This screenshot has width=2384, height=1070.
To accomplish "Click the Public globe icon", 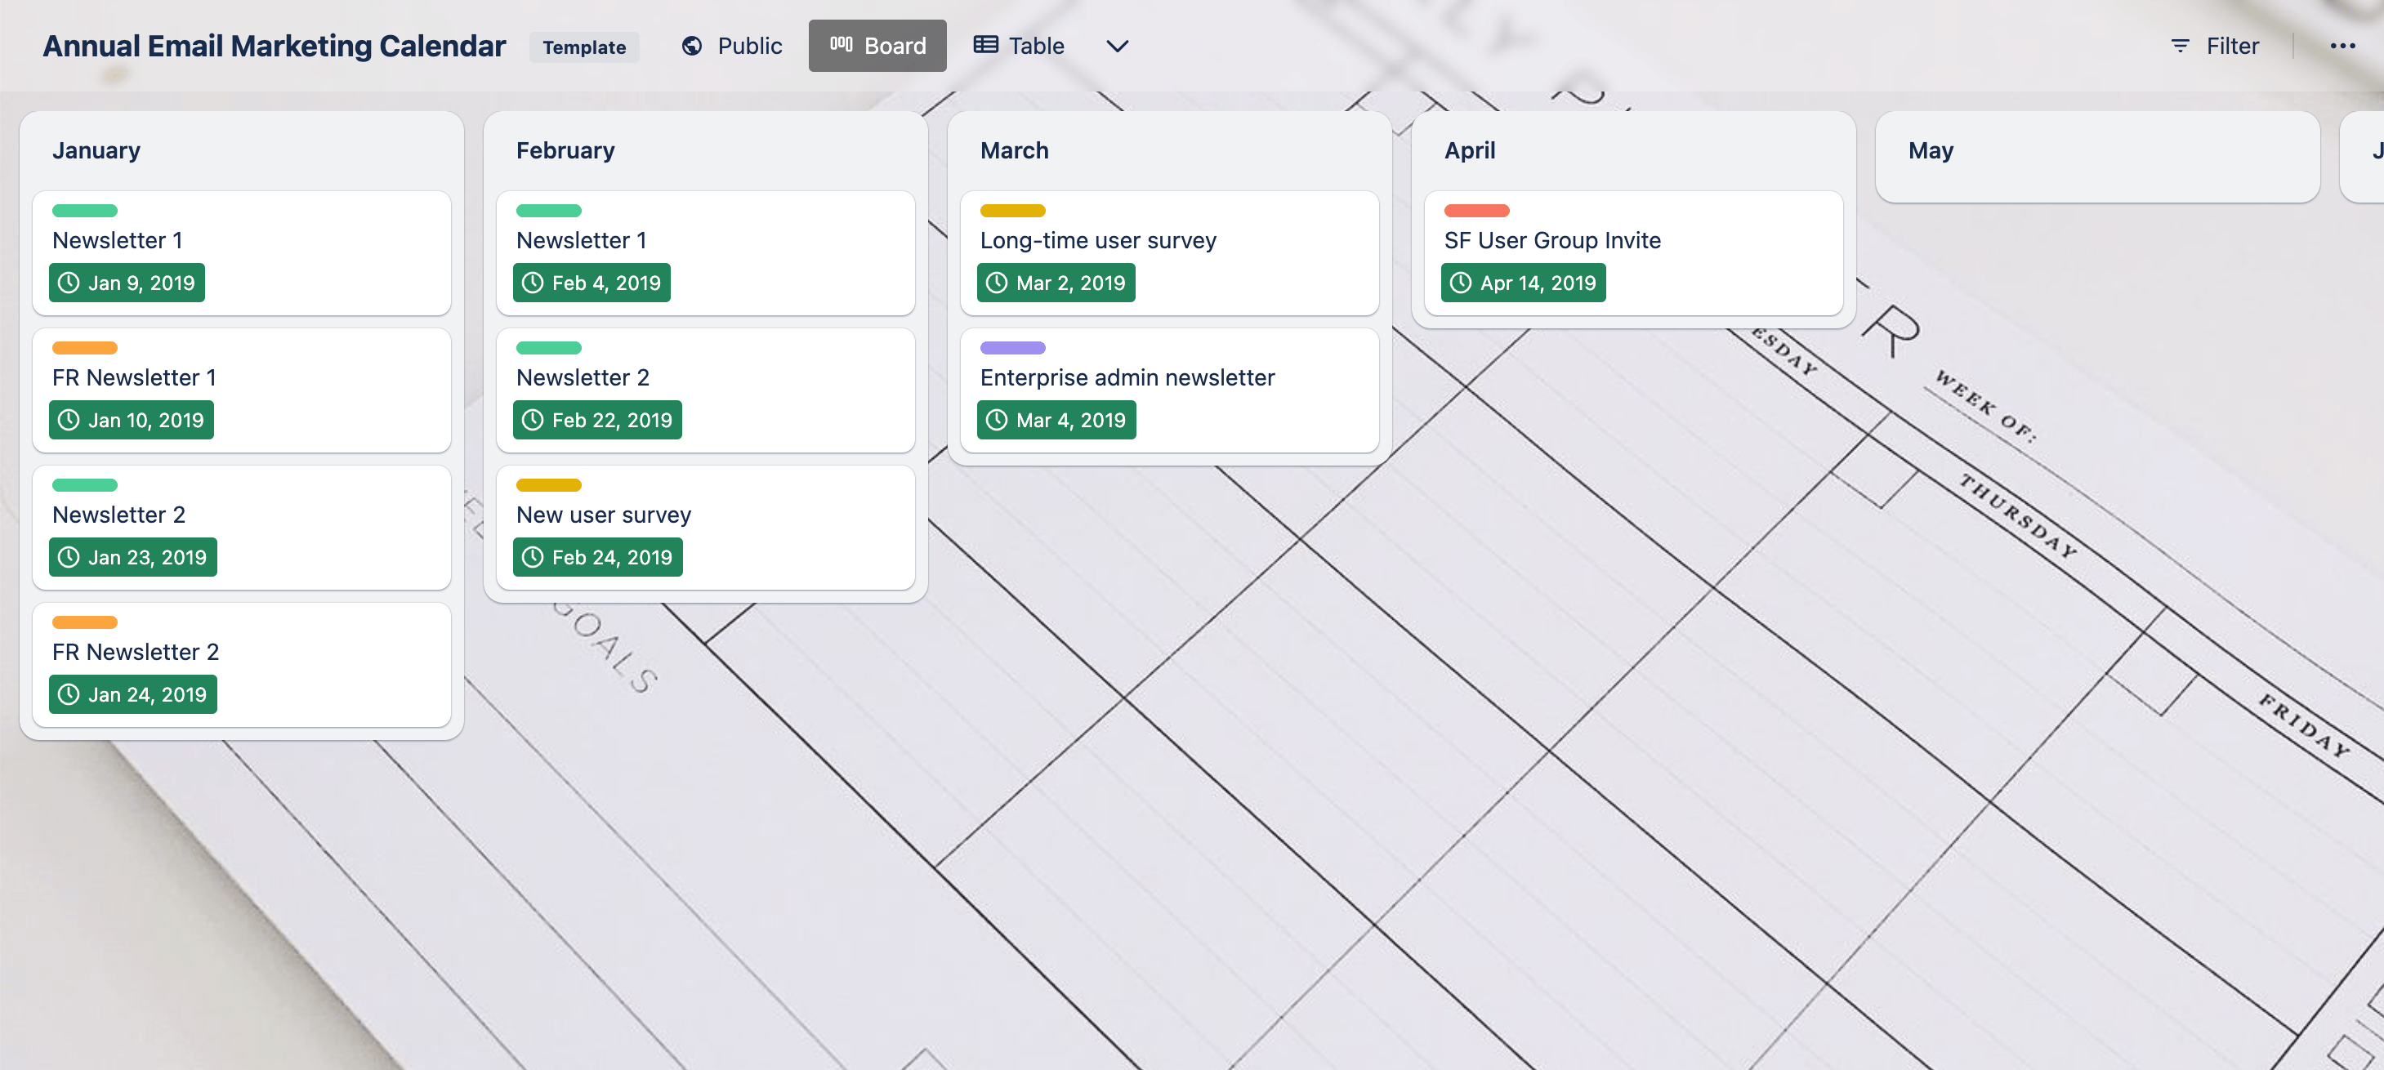I will point(692,46).
